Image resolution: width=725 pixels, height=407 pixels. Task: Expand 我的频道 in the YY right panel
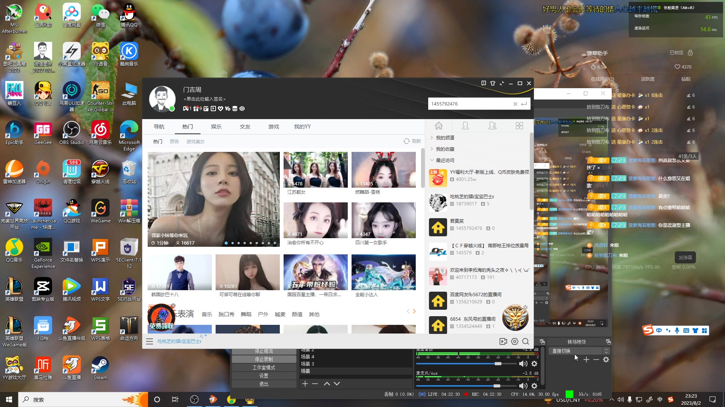pyautogui.click(x=445, y=138)
